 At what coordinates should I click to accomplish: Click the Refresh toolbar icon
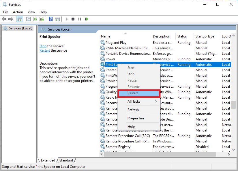(x=35, y=19)
